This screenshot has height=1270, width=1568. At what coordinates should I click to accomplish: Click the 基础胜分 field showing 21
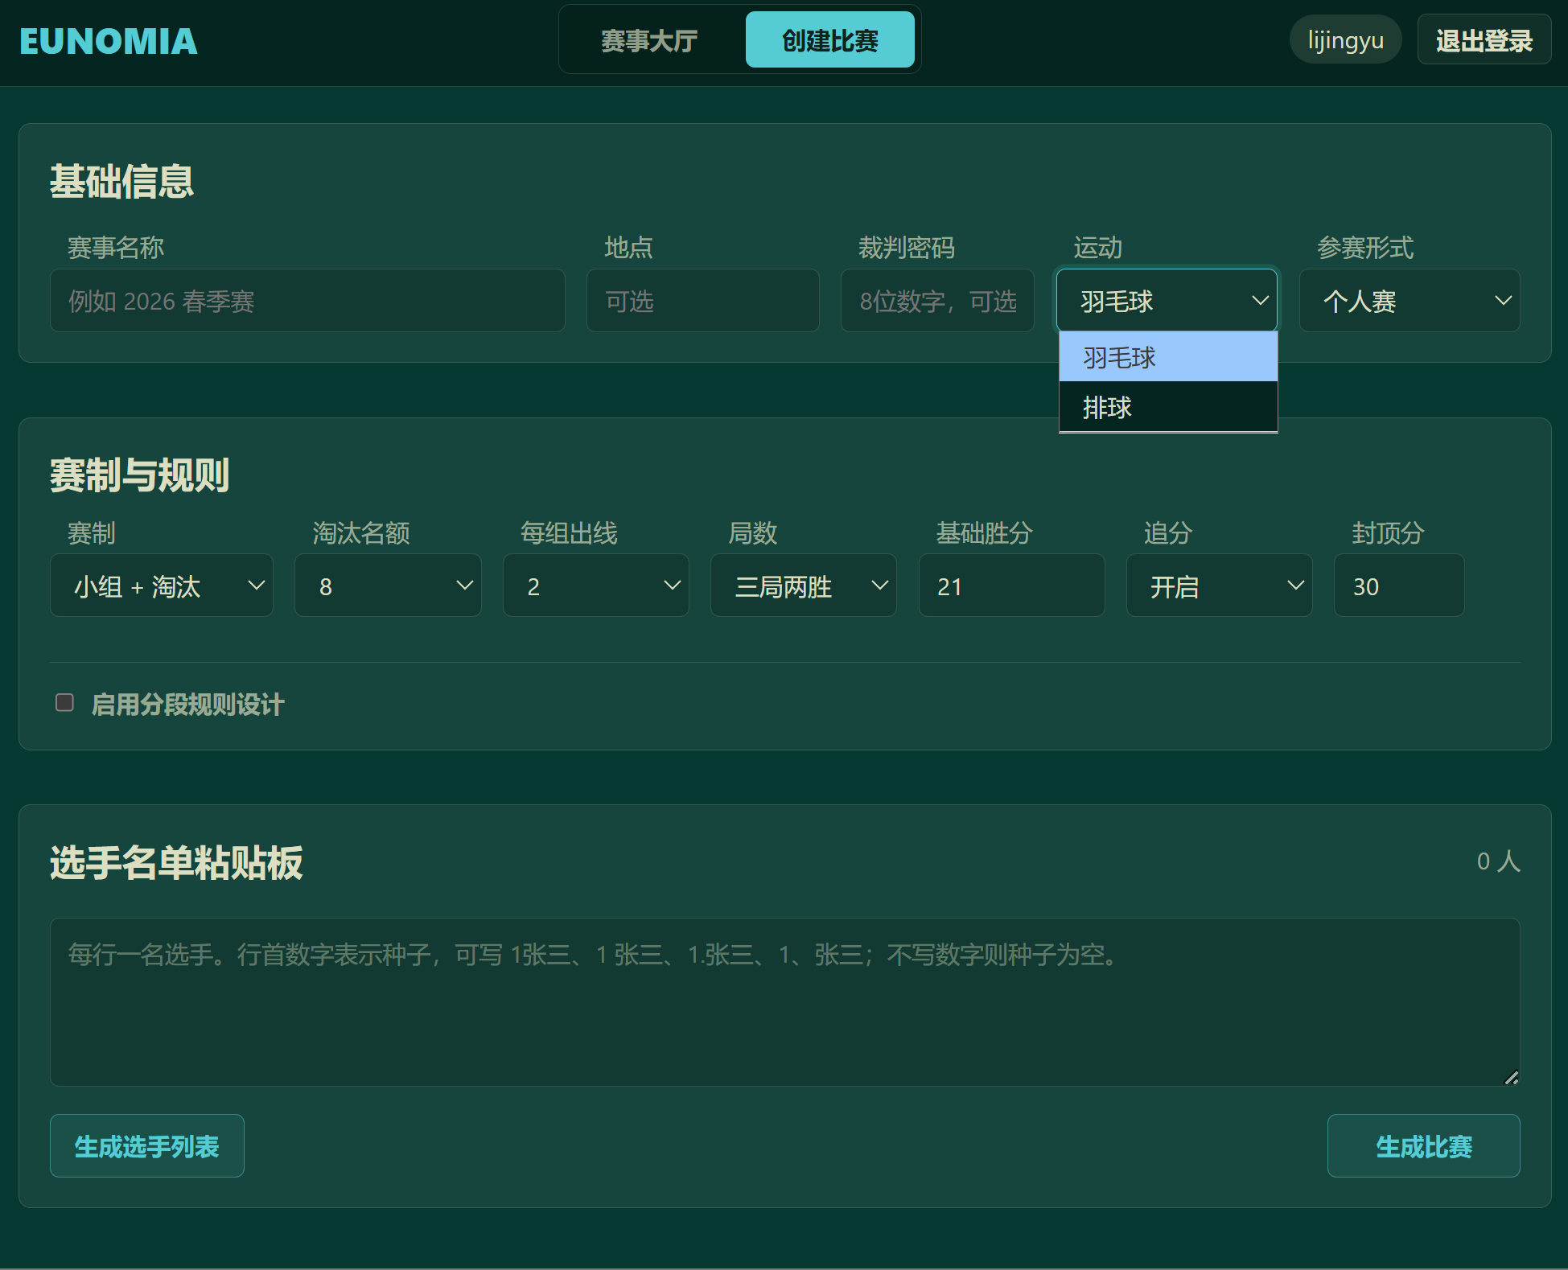[1011, 586]
